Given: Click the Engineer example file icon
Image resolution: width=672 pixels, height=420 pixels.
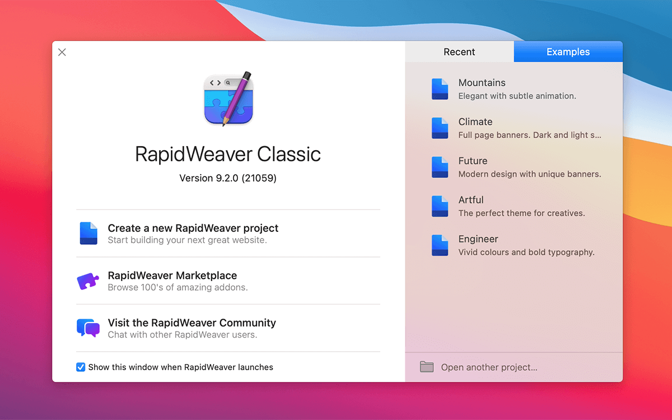Looking at the screenshot, I should 440,245.
